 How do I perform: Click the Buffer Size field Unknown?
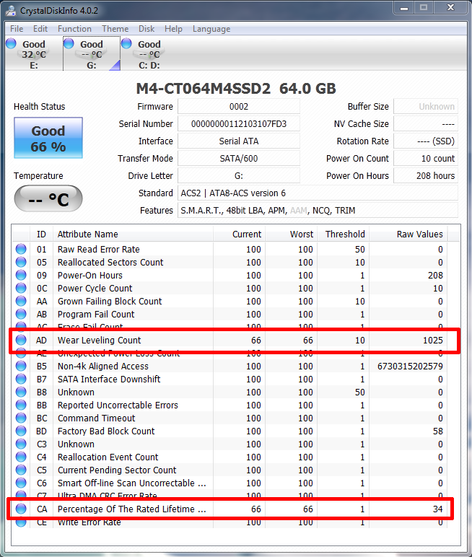tap(426, 107)
